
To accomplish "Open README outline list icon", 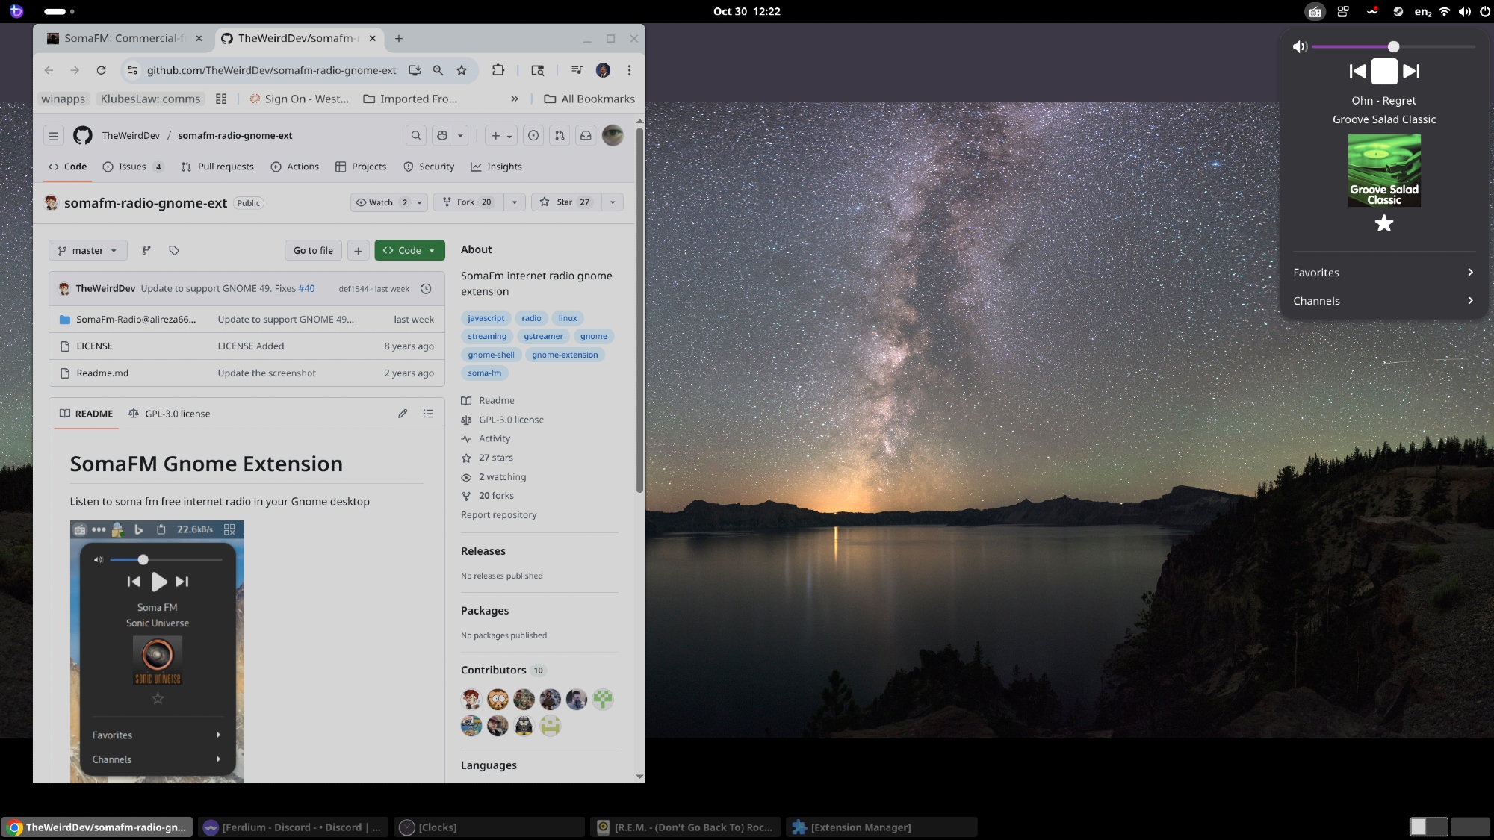I will point(428,414).
